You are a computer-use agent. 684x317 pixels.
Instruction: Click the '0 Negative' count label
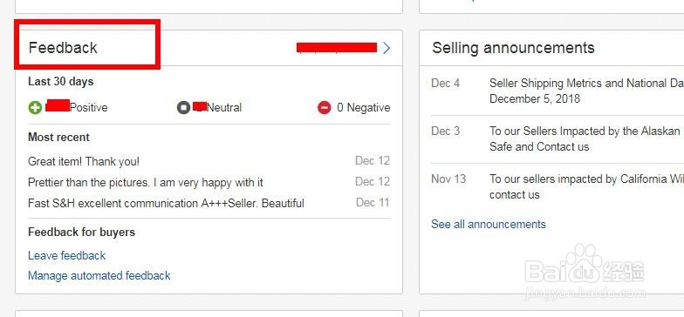click(x=363, y=108)
